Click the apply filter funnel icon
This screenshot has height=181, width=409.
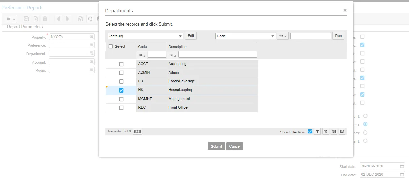coord(317,131)
